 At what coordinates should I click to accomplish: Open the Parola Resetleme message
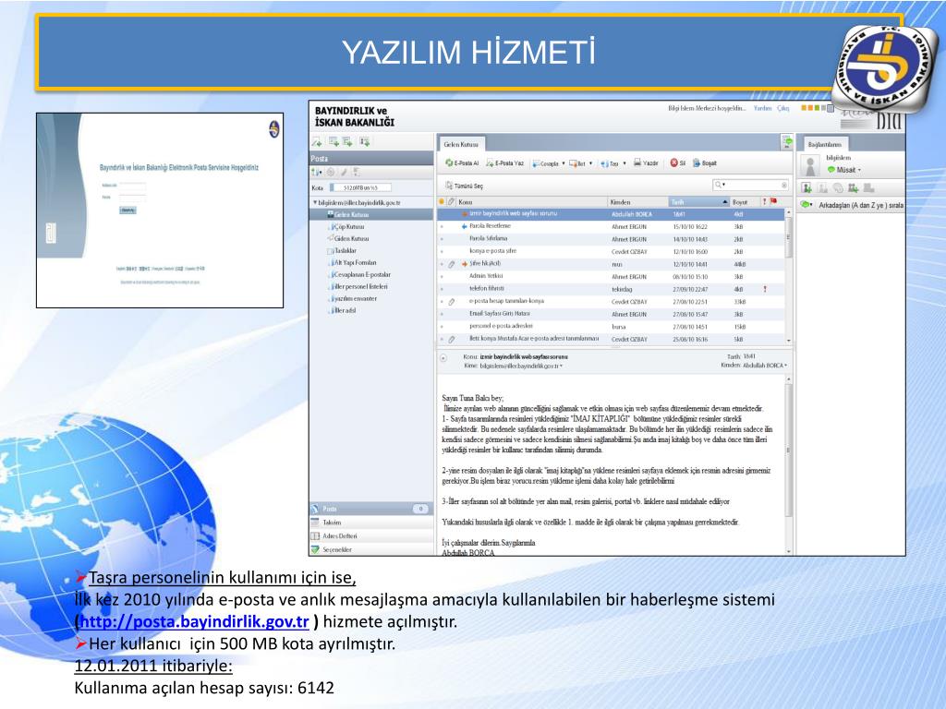[x=612, y=227]
